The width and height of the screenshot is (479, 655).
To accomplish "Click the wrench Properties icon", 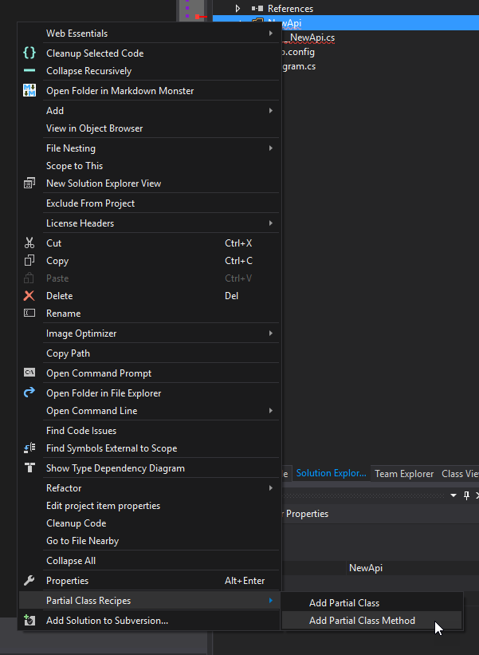I will click(x=29, y=581).
